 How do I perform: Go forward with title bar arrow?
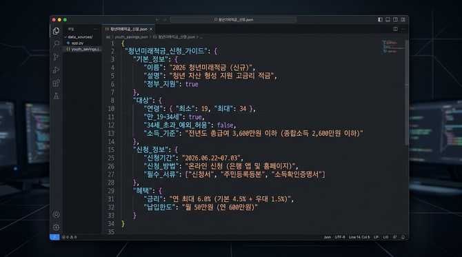pyautogui.click(x=165, y=20)
